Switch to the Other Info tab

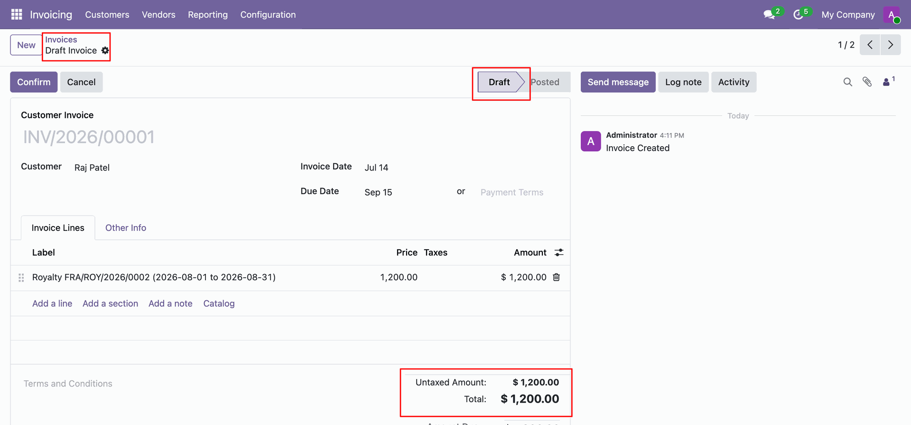(x=126, y=228)
